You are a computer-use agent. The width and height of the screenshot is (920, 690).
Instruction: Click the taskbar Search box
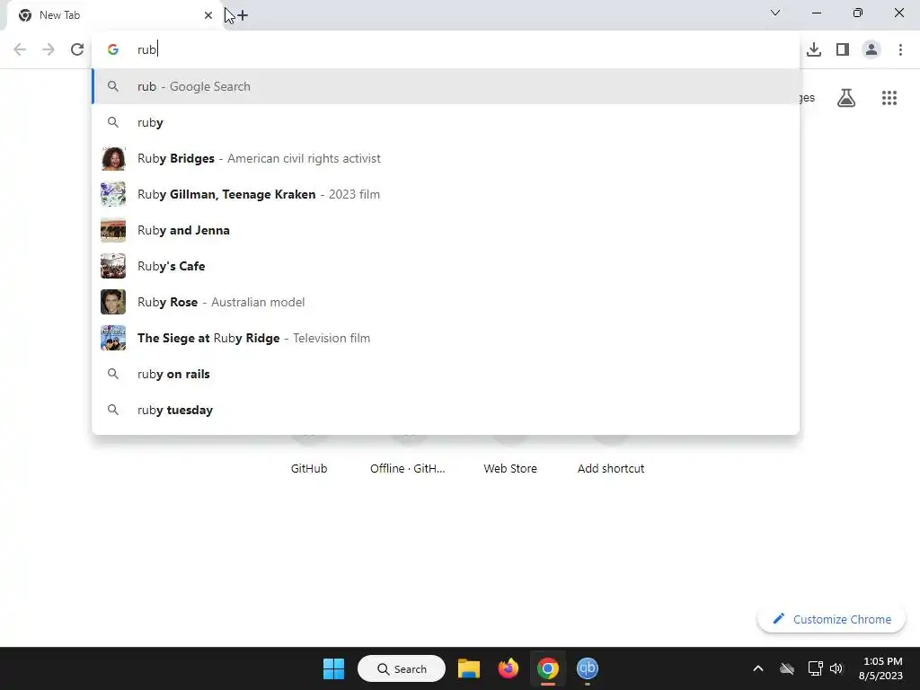(x=402, y=668)
